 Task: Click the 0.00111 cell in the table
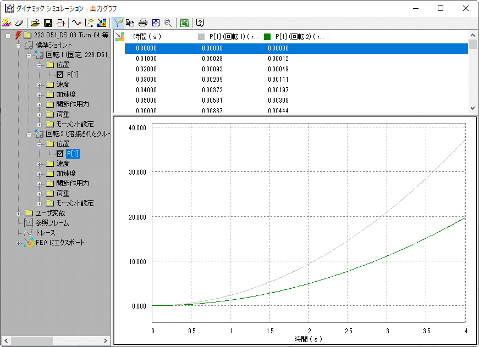pyautogui.click(x=278, y=80)
